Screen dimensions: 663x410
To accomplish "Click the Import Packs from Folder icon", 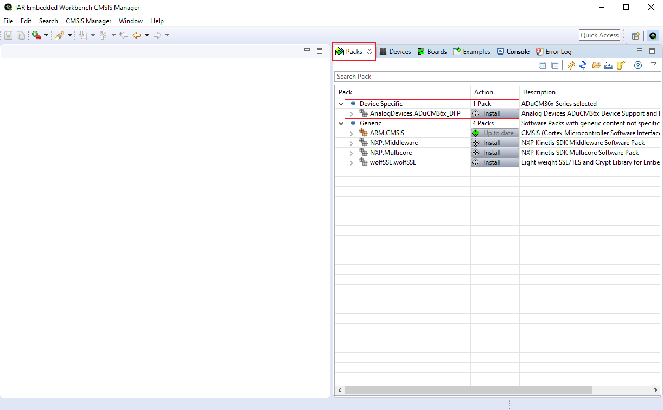I will click(x=596, y=65).
